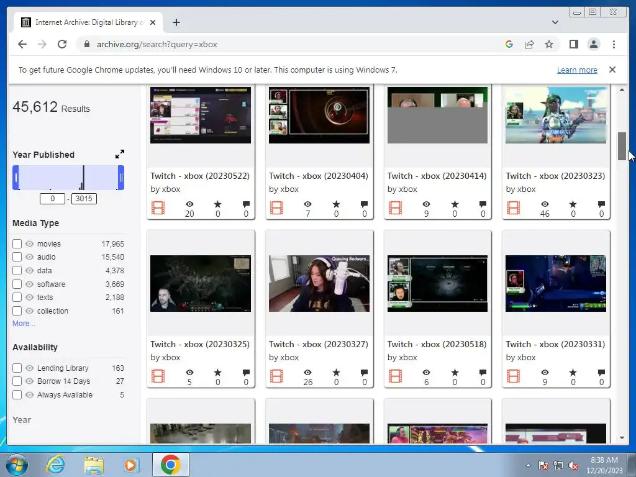Screen dimensions: 636x477
Task: Click the taskbar clock showing 8:38 AM
Action: pos(604,465)
